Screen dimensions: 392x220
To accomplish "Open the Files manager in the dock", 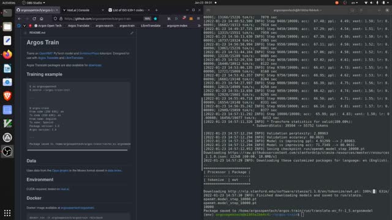I will pos(7,27).
